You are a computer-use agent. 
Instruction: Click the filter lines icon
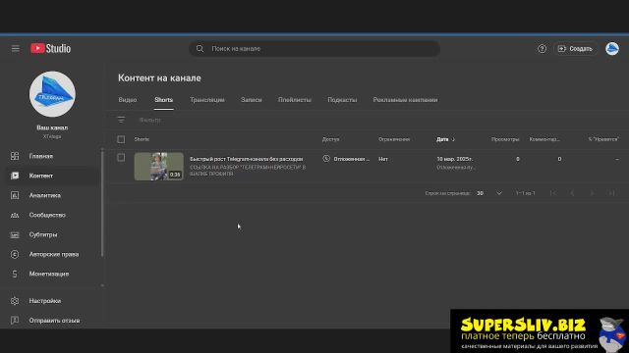click(121, 120)
